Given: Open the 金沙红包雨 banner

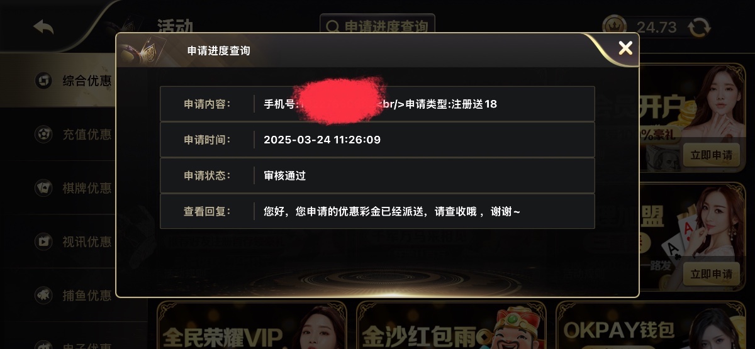Looking at the screenshot, I should 451,325.
